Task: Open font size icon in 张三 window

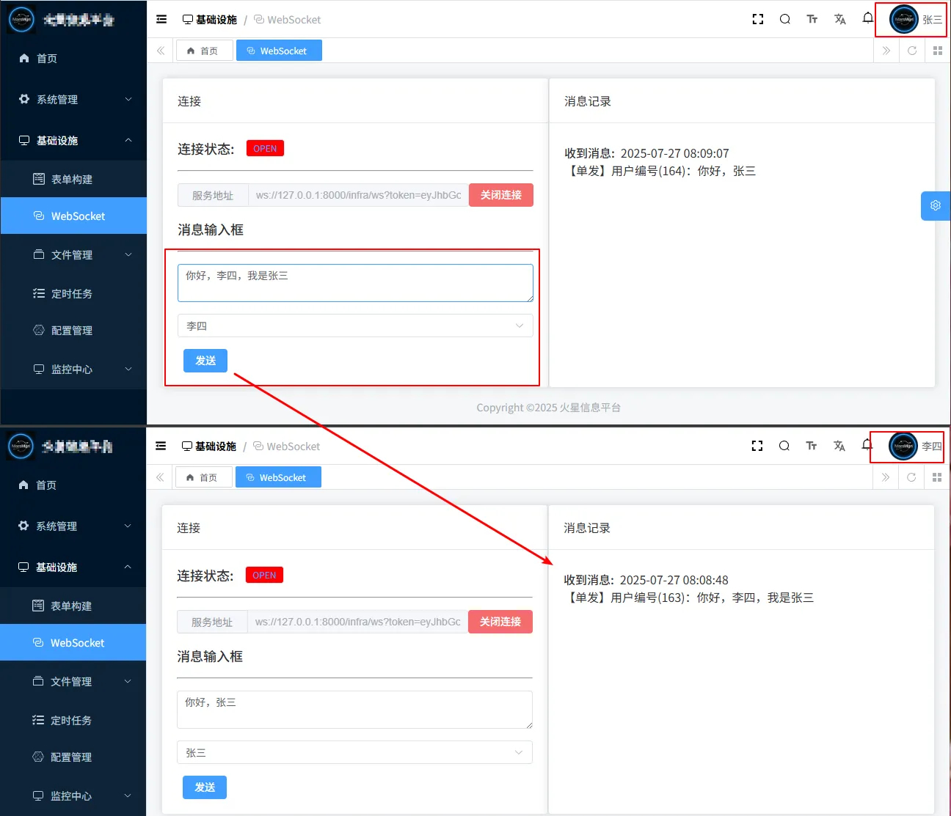Action: (812, 20)
